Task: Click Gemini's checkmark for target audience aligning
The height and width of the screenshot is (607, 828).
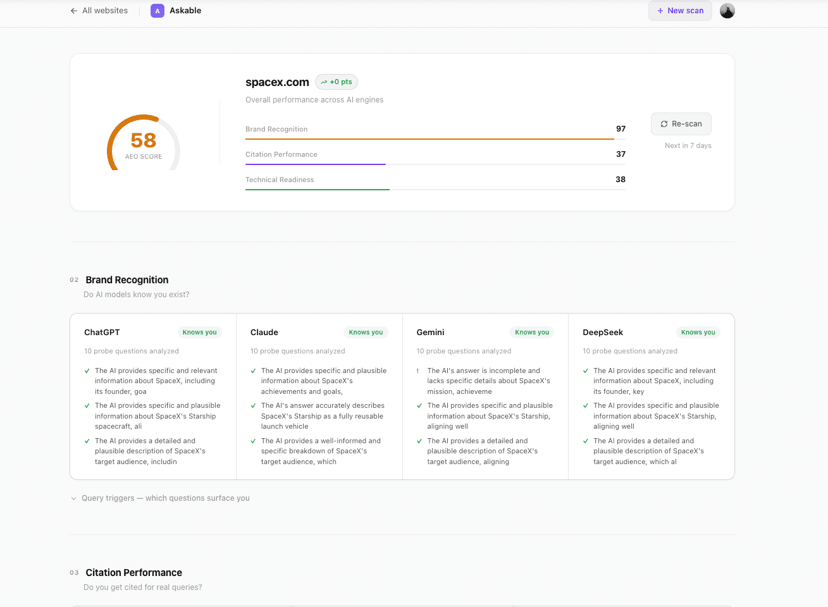Action: pyautogui.click(x=419, y=441)
